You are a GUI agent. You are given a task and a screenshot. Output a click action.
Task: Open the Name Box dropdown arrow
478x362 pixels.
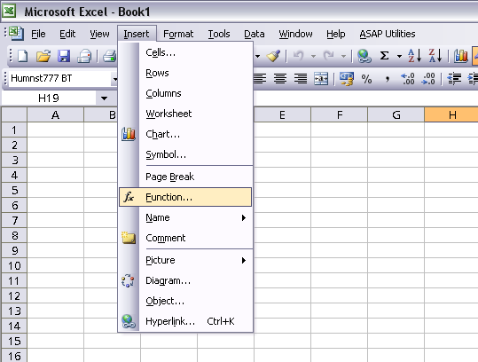pos(104,98)
